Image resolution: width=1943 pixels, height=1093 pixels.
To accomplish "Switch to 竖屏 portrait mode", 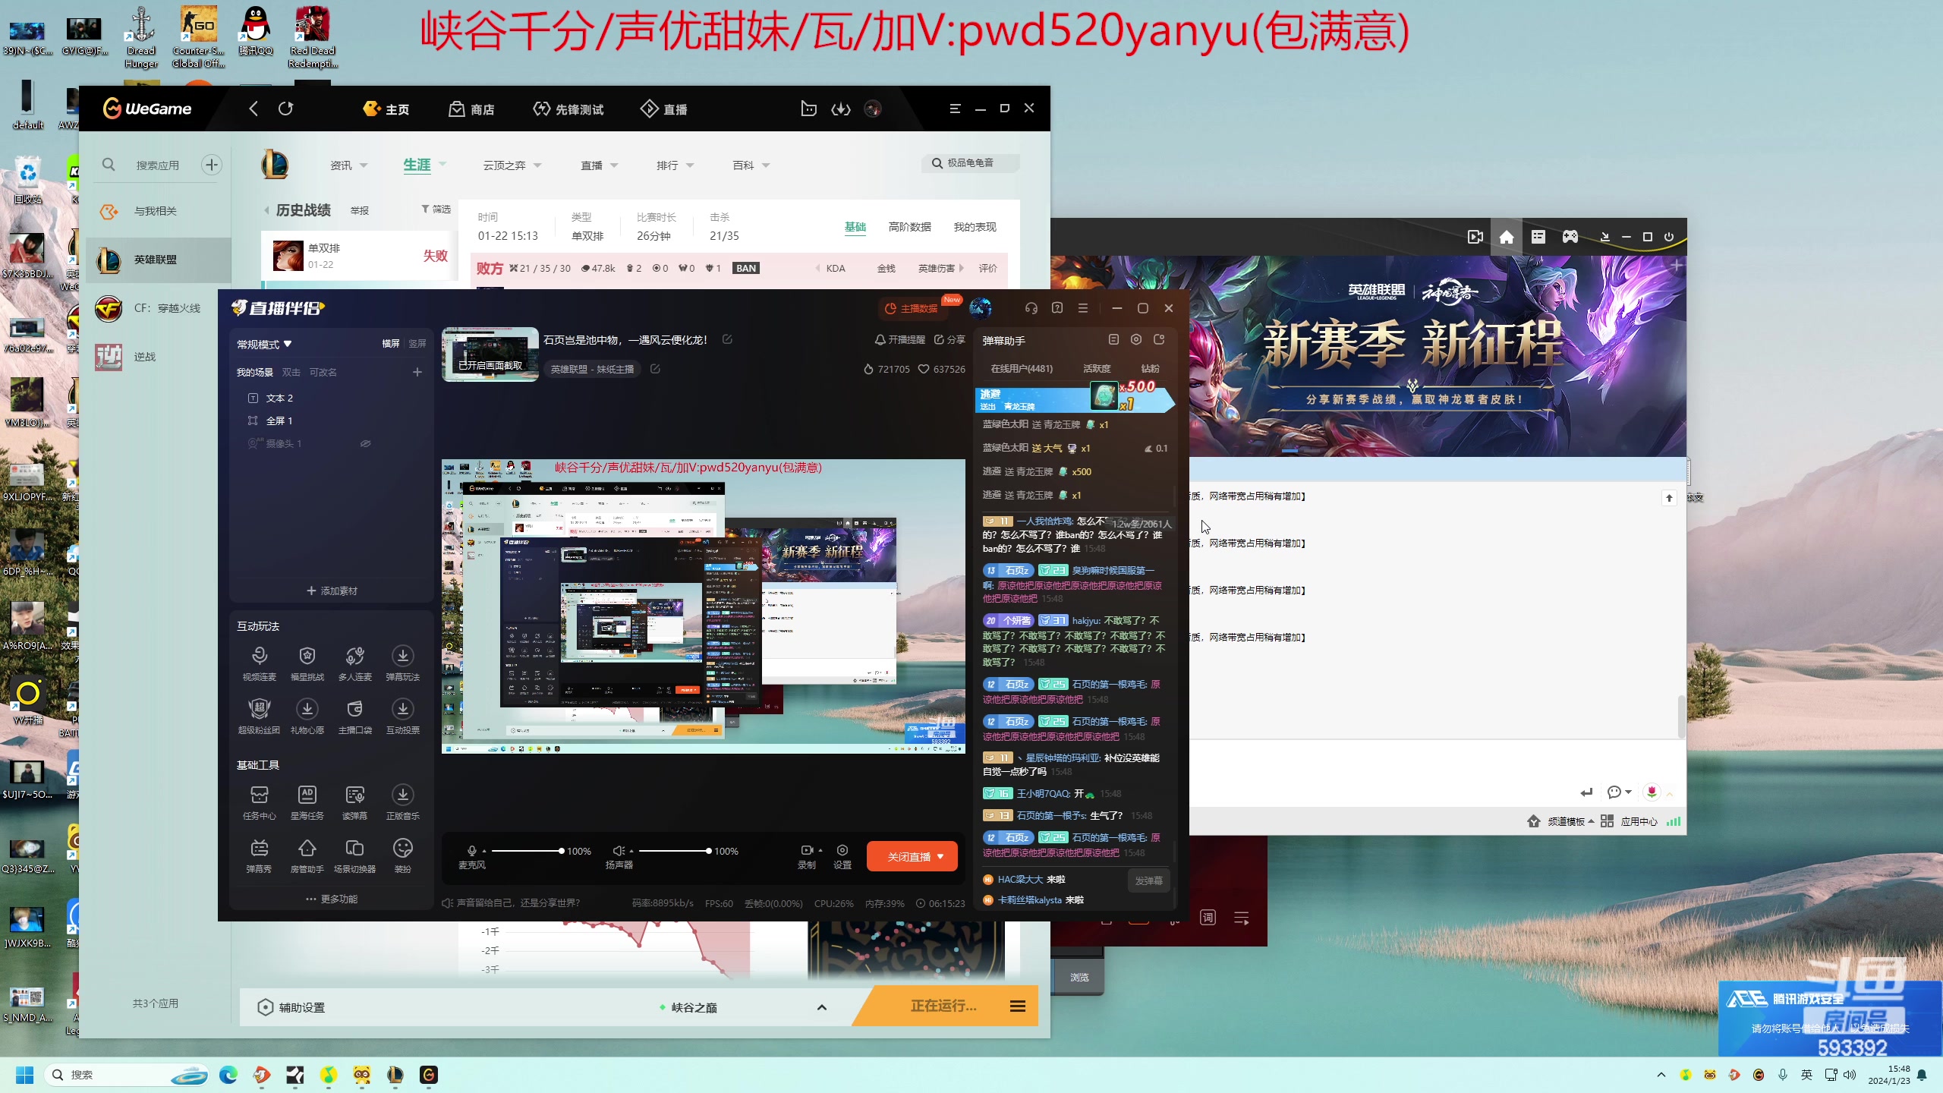I will [x=417, y=344].
